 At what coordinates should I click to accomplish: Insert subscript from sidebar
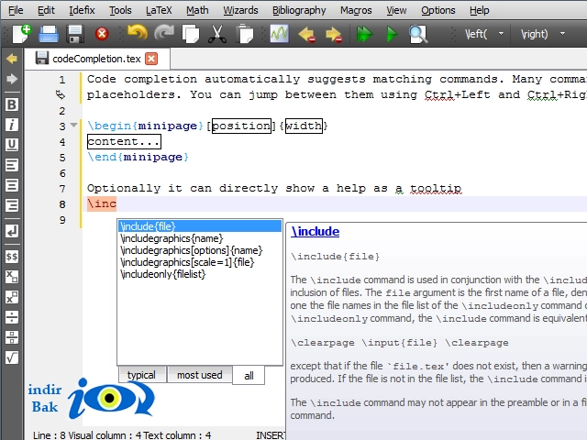pos(12,277)
